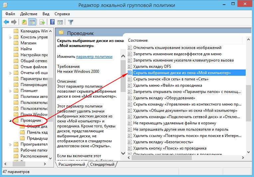Viewport: 254px width, 177px height.
Task: Select 'Удалить кнопку «Поиск» из проводника'
Action: (170, 148)
